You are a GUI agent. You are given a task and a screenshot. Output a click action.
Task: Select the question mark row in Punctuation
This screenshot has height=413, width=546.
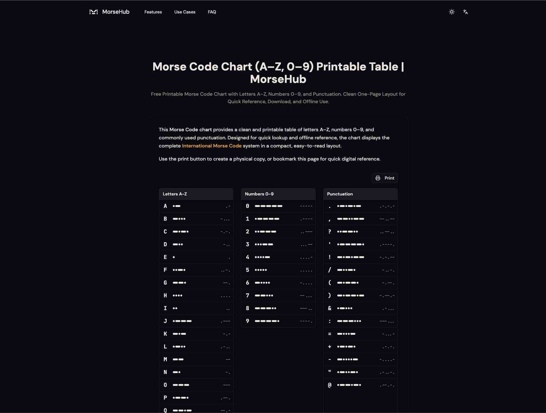click(x=360, y=232)
